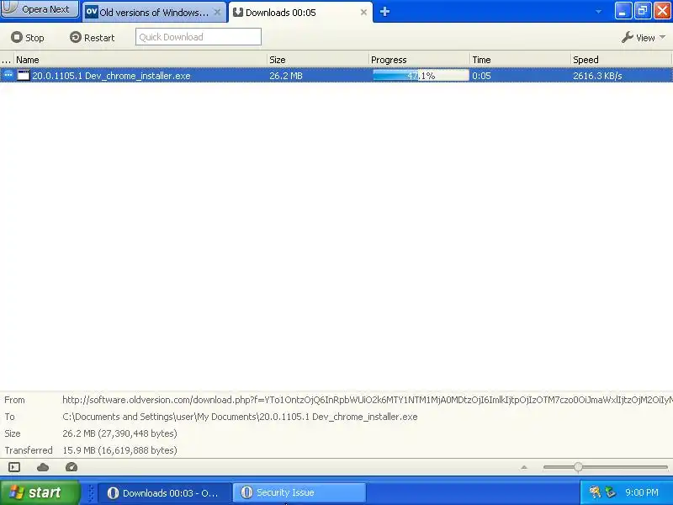Switch to Security Issue taskbar window
The width and height of the screenshot is (673, 505).
pyautogui.click(x=299, y=492)
